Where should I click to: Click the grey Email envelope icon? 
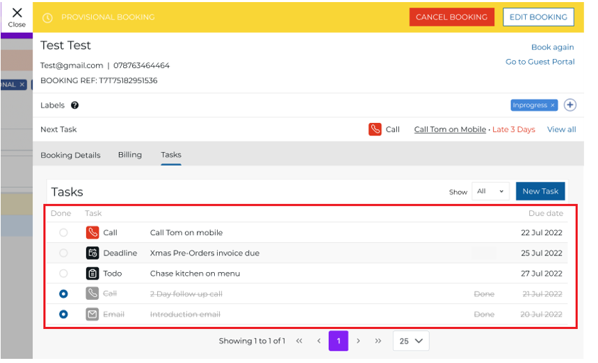tap(92, 314)
